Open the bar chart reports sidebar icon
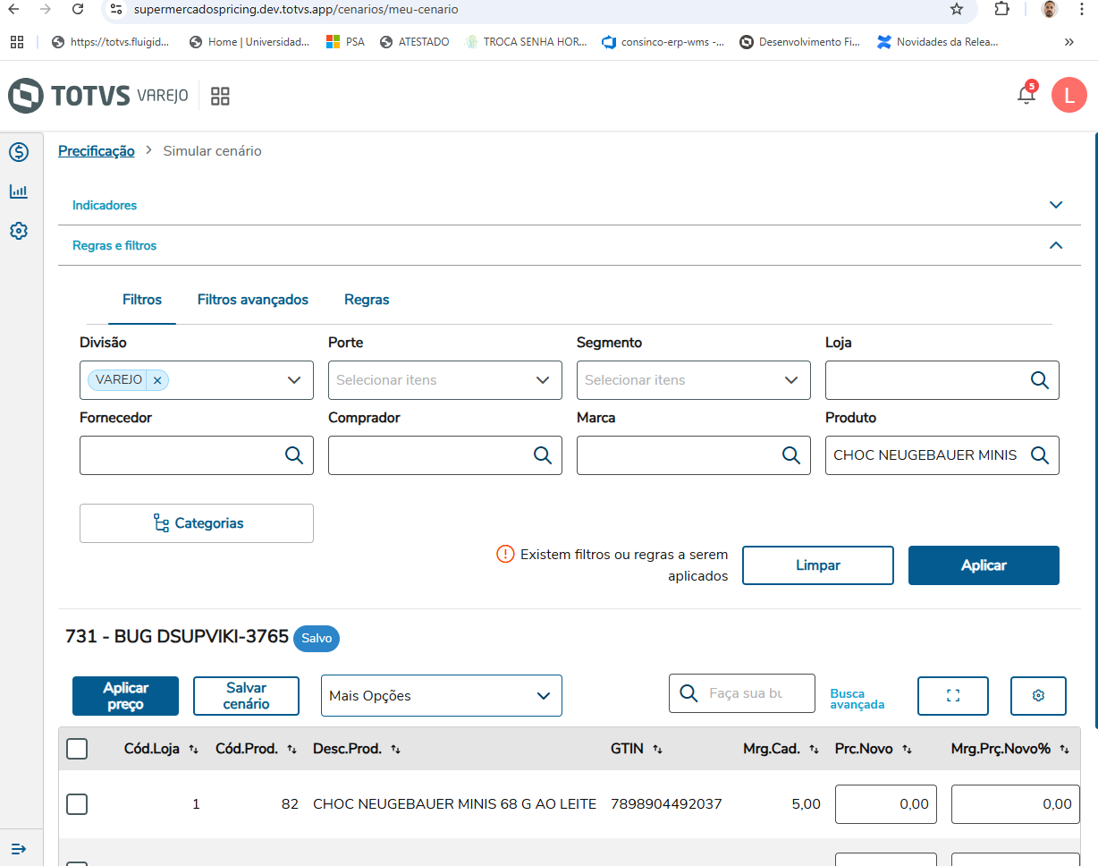The width and height of the screenshot is (1098, 866). point(19,191)
